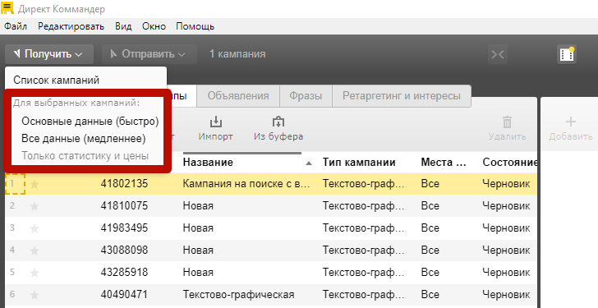Open the Файл menu
The height and width of the screenshot is (308, 598).
point(16,26)
